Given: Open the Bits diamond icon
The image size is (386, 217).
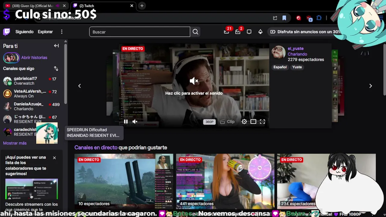Looking at the screenshot, I should coord(260,32).
